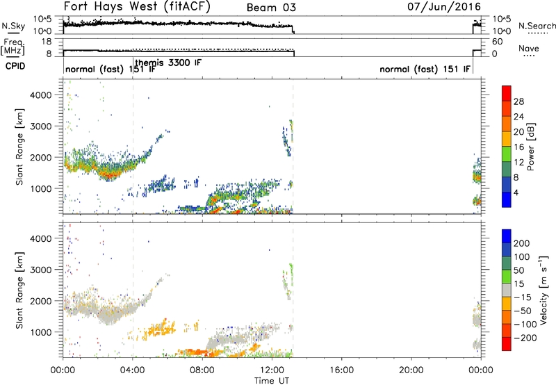Click the '4000' tick of the power panel
Screen dimensions: 556x385
[x=40, y=95]
